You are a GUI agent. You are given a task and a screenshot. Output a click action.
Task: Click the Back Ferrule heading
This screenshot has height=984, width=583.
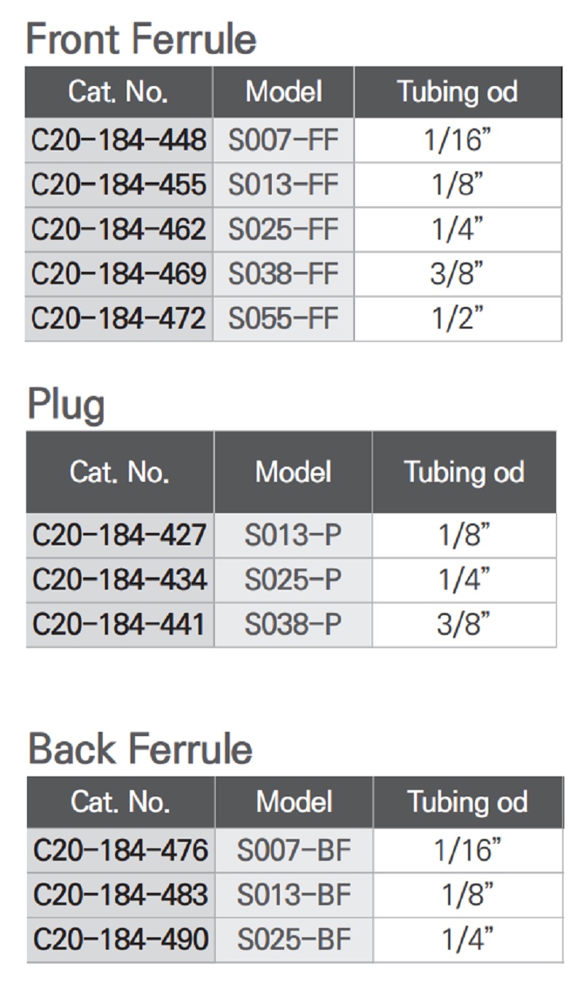tap(141, 749)
